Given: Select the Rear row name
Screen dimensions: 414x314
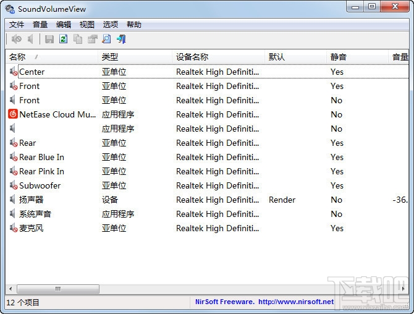Looking at the screenshot, I should (27, 143).
